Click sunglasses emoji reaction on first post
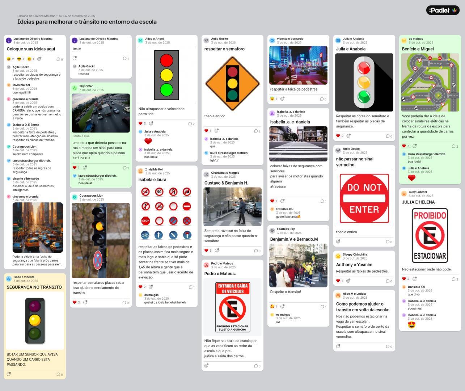 click(20, 59)
